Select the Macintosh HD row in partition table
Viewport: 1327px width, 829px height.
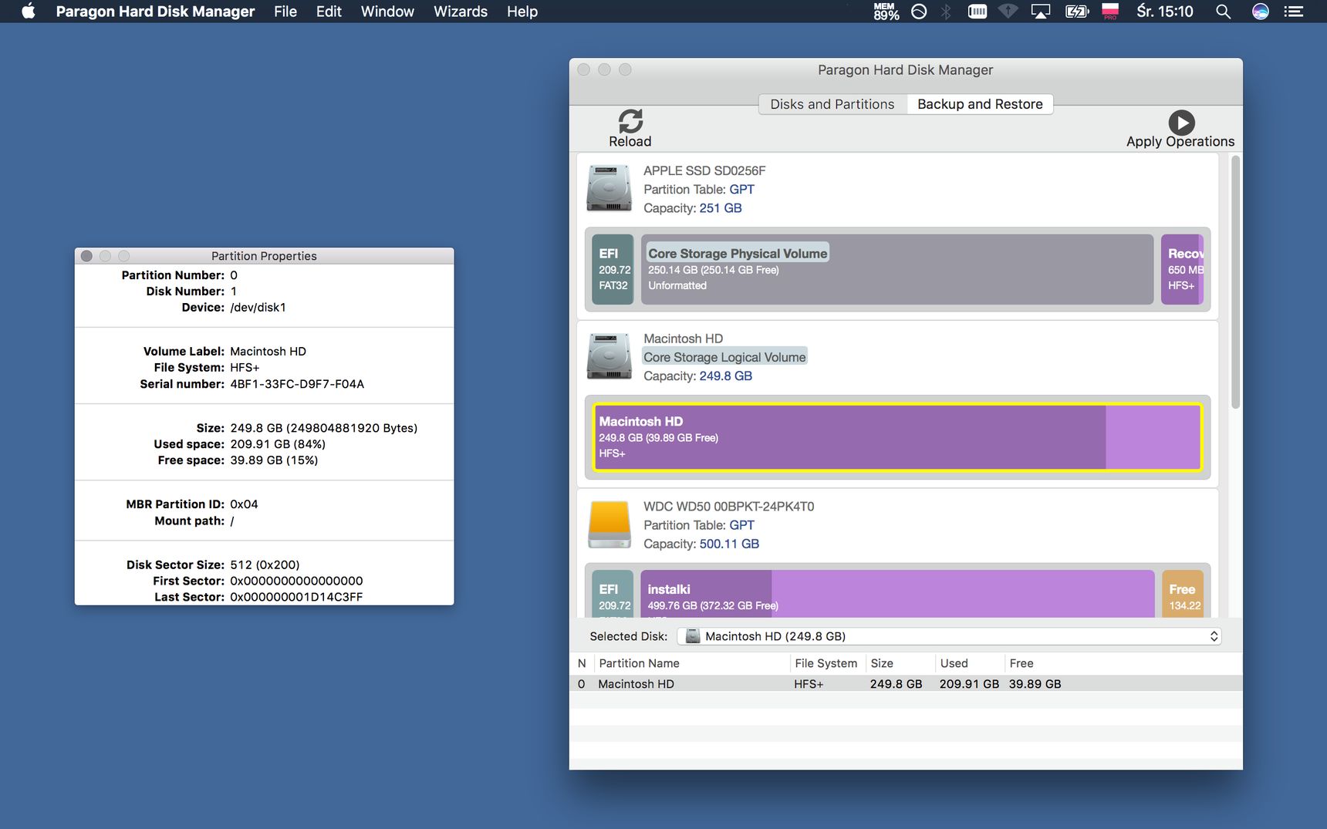pos(906,684)
